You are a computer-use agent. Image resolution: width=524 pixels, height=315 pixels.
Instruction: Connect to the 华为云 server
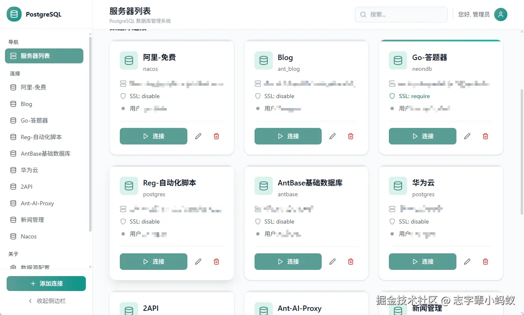(422, 262)
